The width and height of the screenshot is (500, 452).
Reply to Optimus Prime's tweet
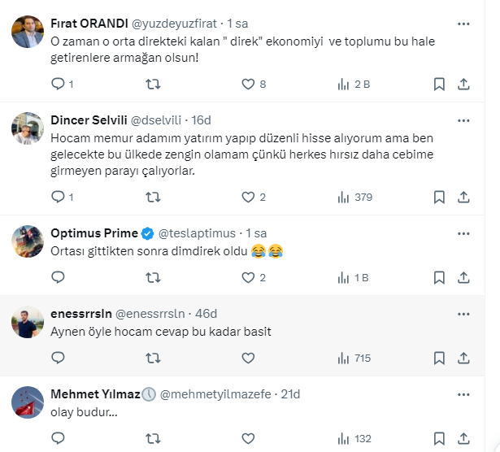click(x=58, y=277)
